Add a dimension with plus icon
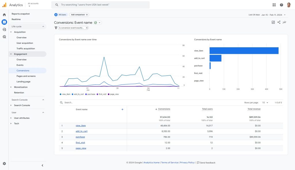Image resolution: width=295 pixels, height=170 pixels. point(122,109)
